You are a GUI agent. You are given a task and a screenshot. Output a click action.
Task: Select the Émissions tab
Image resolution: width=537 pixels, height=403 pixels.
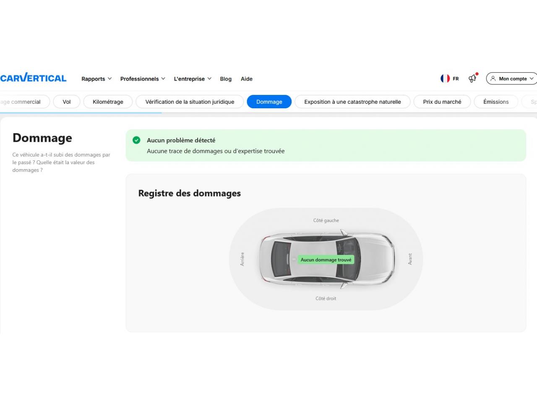coord(495,102)
